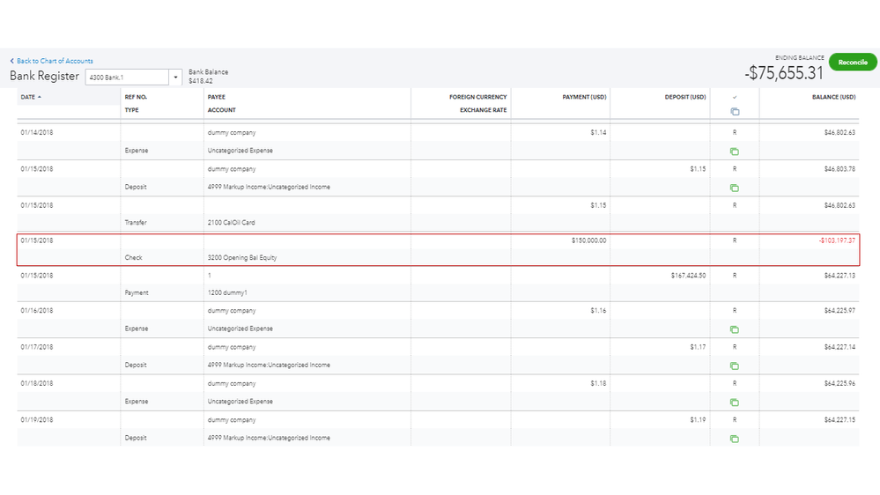Click green match icon for 01/19/2018 deposit
The width and height of the screenshot is (880, 495).
(x=734, y=439)
